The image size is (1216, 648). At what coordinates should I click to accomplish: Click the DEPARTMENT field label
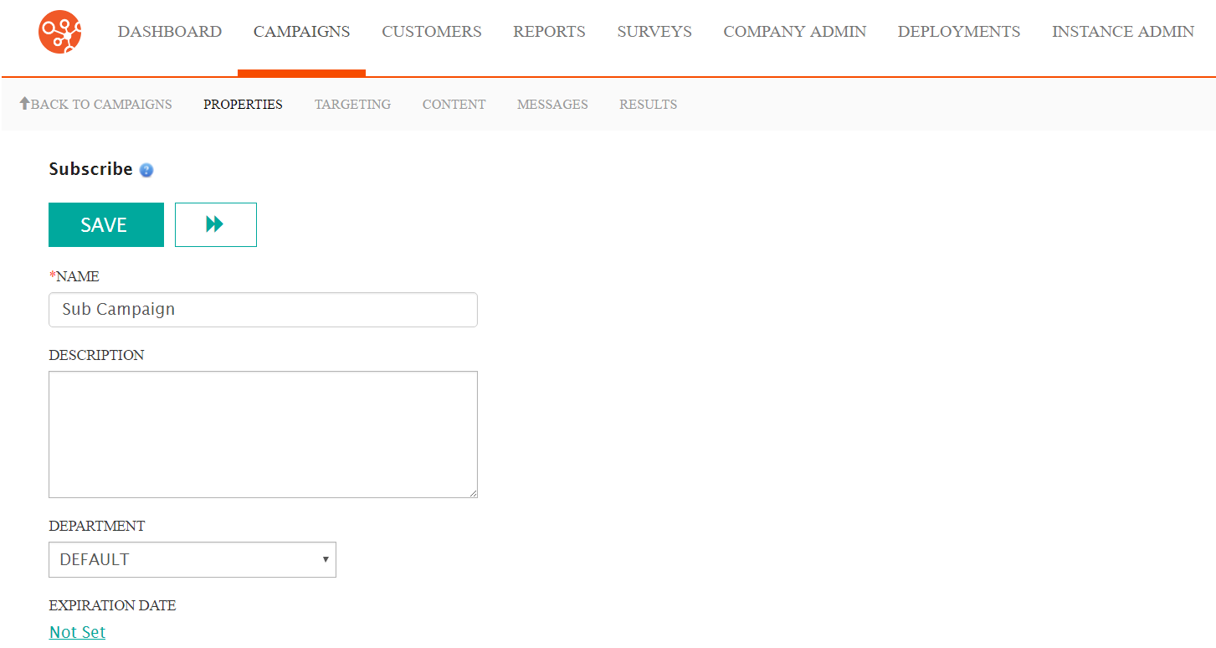(97, 526)
